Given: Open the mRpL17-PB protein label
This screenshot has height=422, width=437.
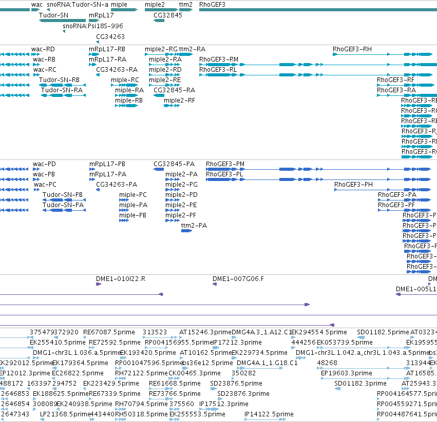Looking at the screenshot, I should (x=107, y=164).
